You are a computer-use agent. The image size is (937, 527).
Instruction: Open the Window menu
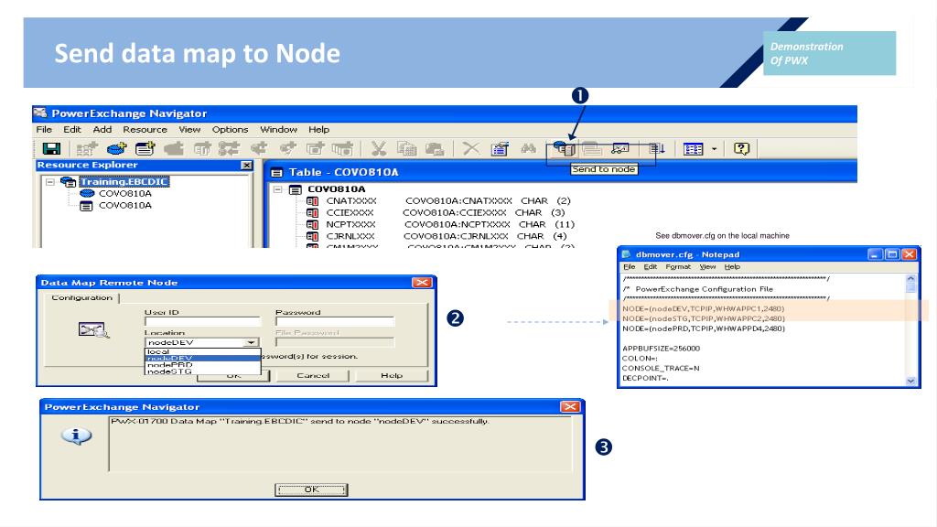click(x=278, y=130)
